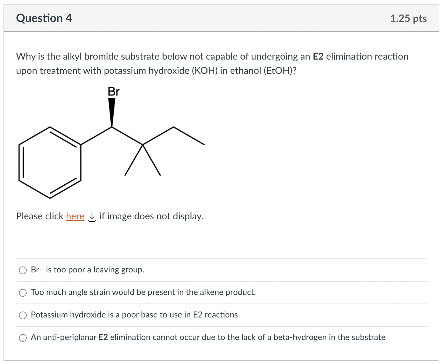Click the bolded E2 in the last answer
442x364 pixels.
coord(103,337)
